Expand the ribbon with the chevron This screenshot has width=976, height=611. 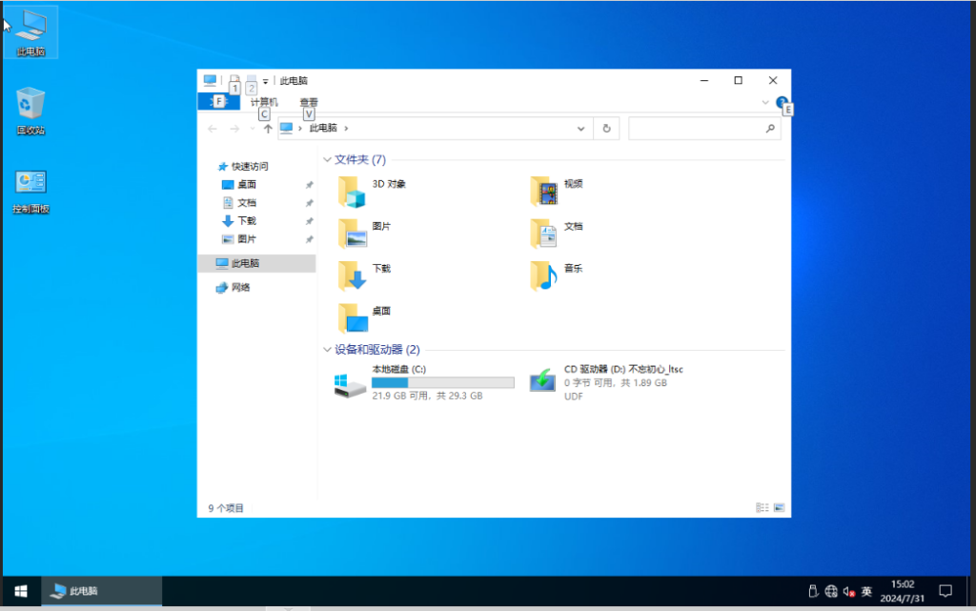[765, 103]
